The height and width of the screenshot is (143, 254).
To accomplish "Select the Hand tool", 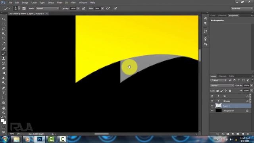I will (x=4, y=108).
